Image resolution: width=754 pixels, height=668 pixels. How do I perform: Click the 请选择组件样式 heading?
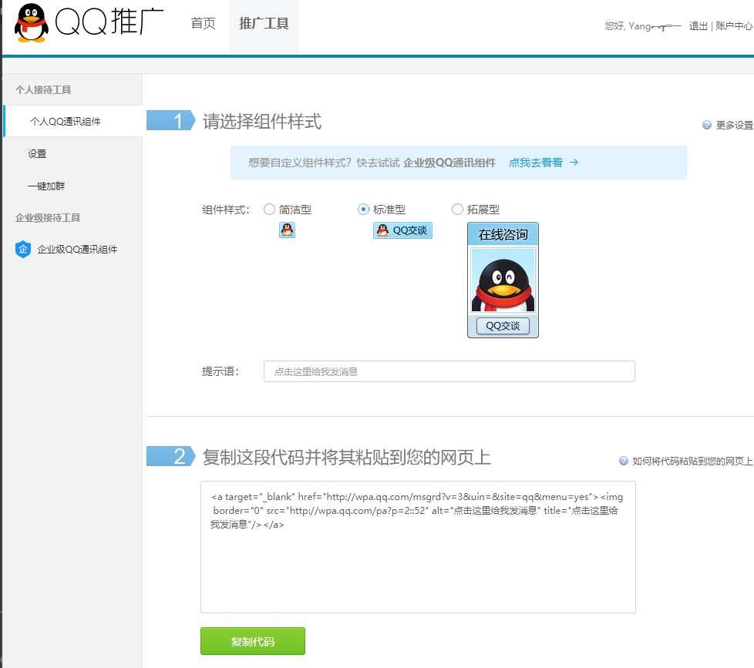pyautogui.click(x=262, y=121)
